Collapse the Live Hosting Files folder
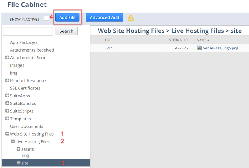 coord(13,141)
